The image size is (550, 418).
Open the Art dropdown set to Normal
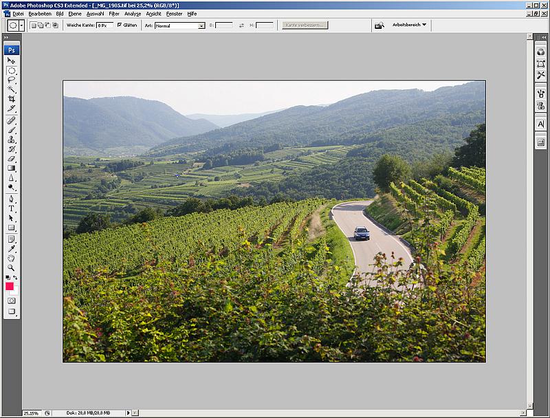coord(179,25)
